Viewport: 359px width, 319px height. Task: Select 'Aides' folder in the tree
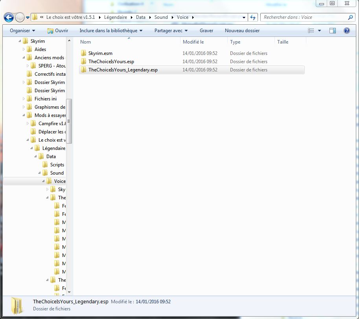point(40,49)
